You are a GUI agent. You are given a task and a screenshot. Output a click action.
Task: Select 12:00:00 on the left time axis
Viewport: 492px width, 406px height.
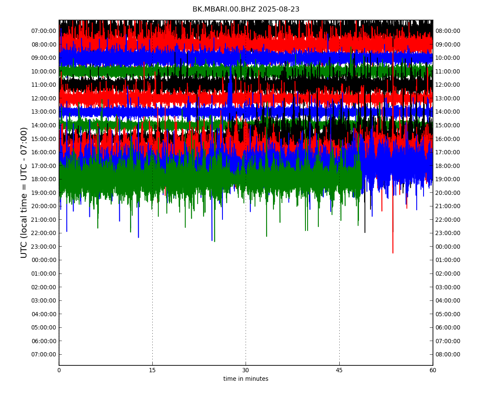[44, 98]
